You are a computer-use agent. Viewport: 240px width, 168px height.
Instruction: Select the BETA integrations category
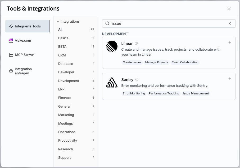point(62,47)
